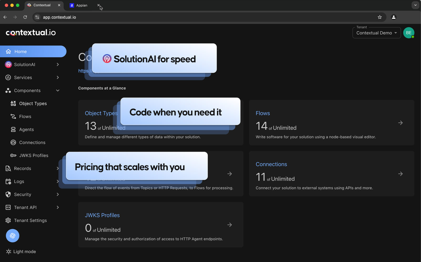The image size is (421, 262).
Task: Open the BE user avatar menu
Action: (x=409, y=33)
